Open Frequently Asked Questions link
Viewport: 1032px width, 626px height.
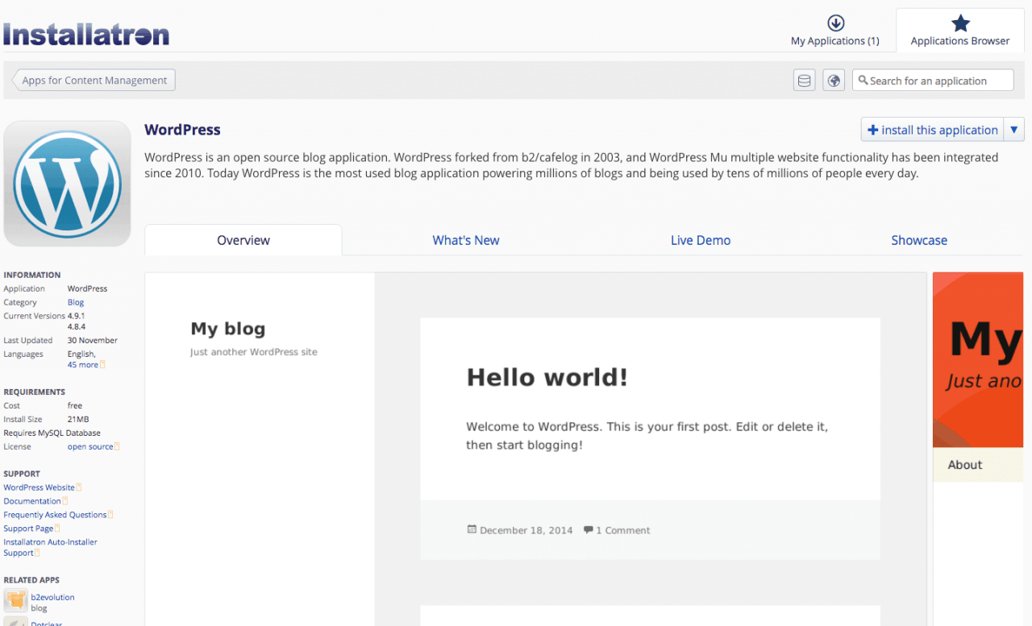tap(55, 515)
